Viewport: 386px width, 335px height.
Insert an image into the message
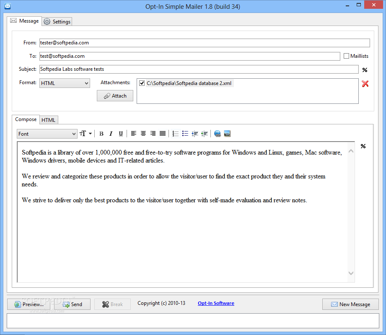(x=227, y=134)
